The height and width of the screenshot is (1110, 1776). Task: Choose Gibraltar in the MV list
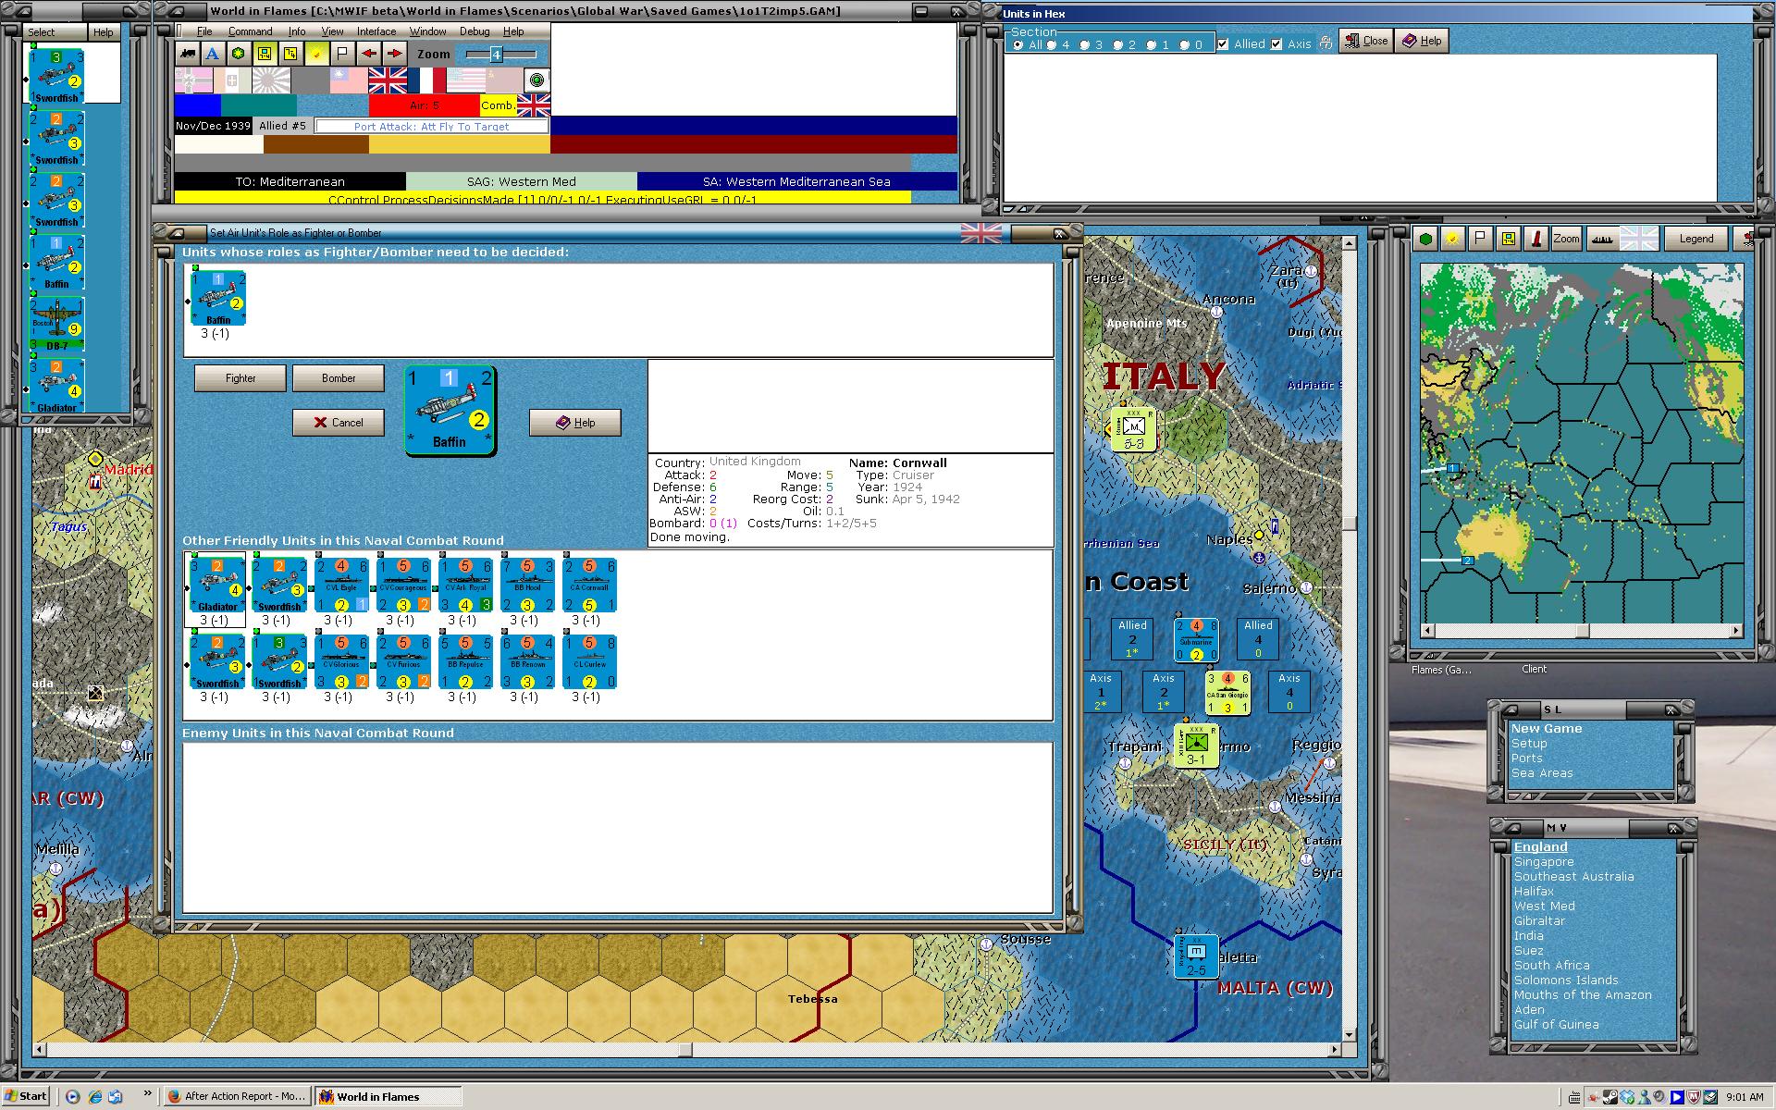(x=1539, y=920)
